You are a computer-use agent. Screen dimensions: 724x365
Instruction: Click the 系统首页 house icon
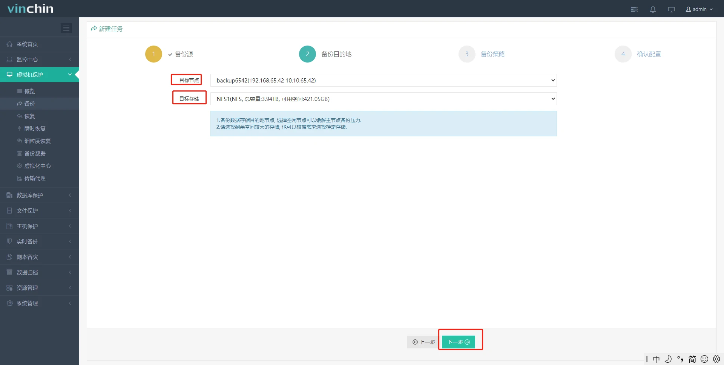coord(9,44)
